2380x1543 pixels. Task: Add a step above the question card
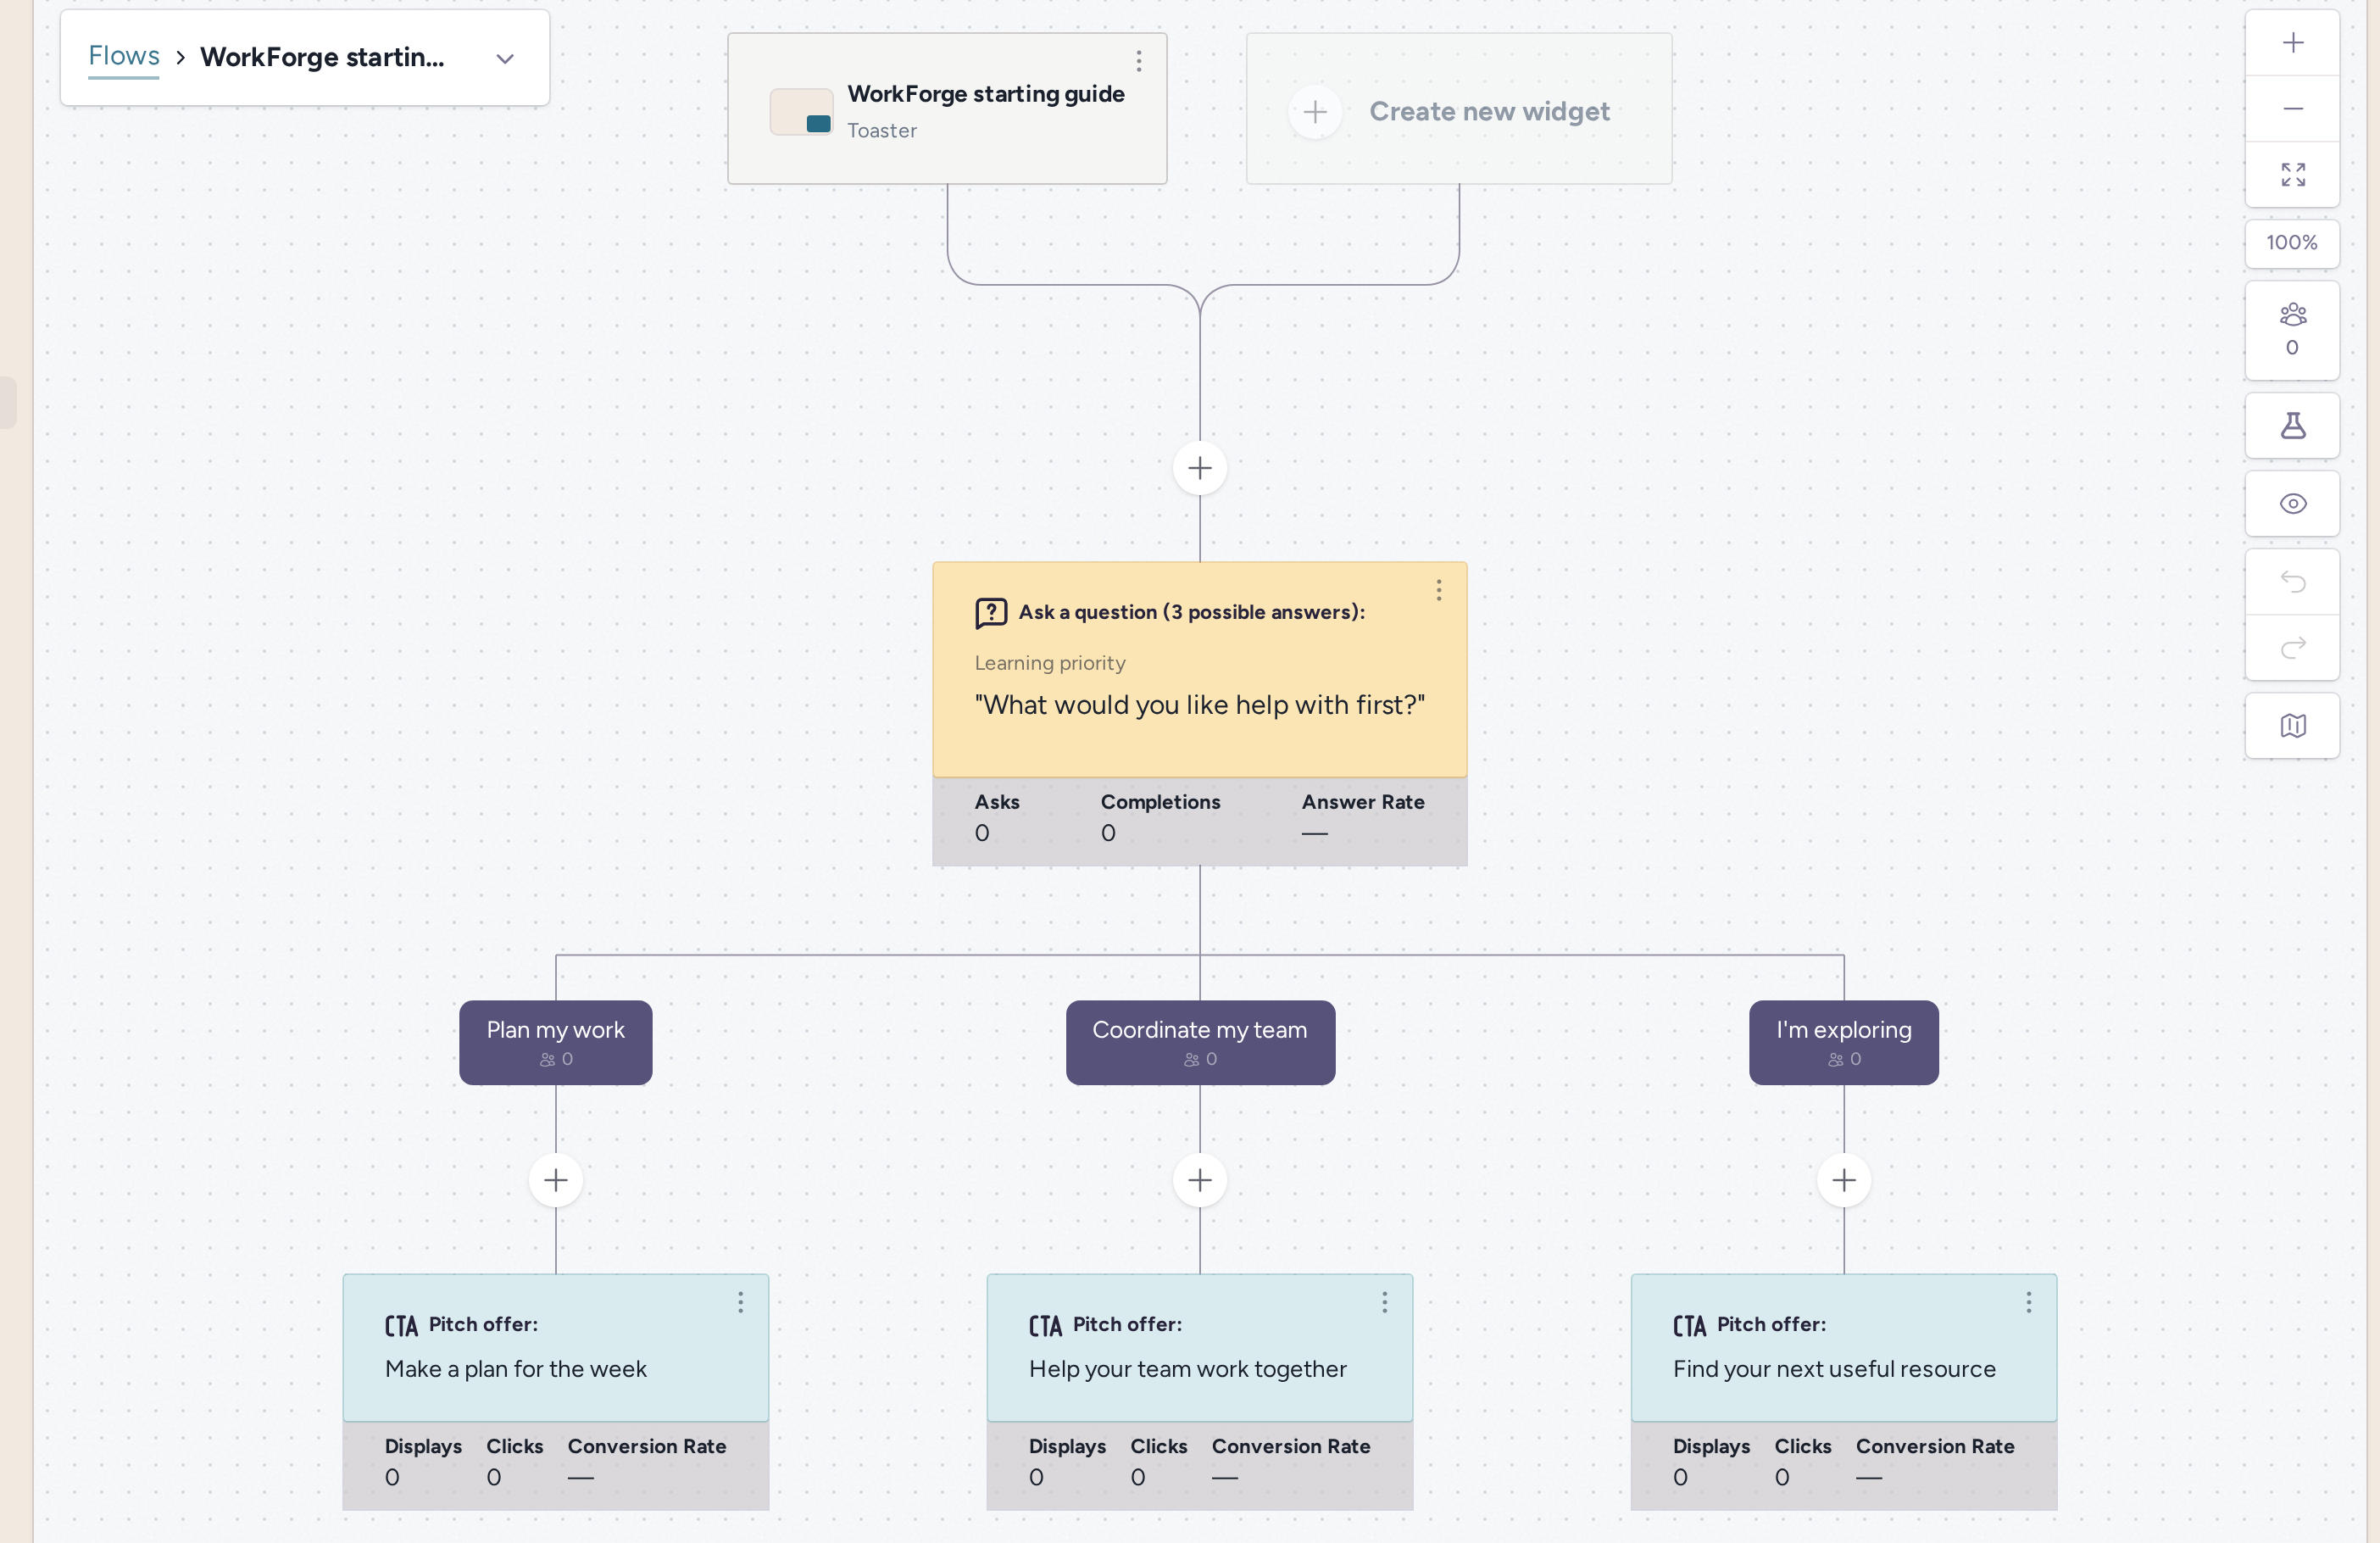1199,468
